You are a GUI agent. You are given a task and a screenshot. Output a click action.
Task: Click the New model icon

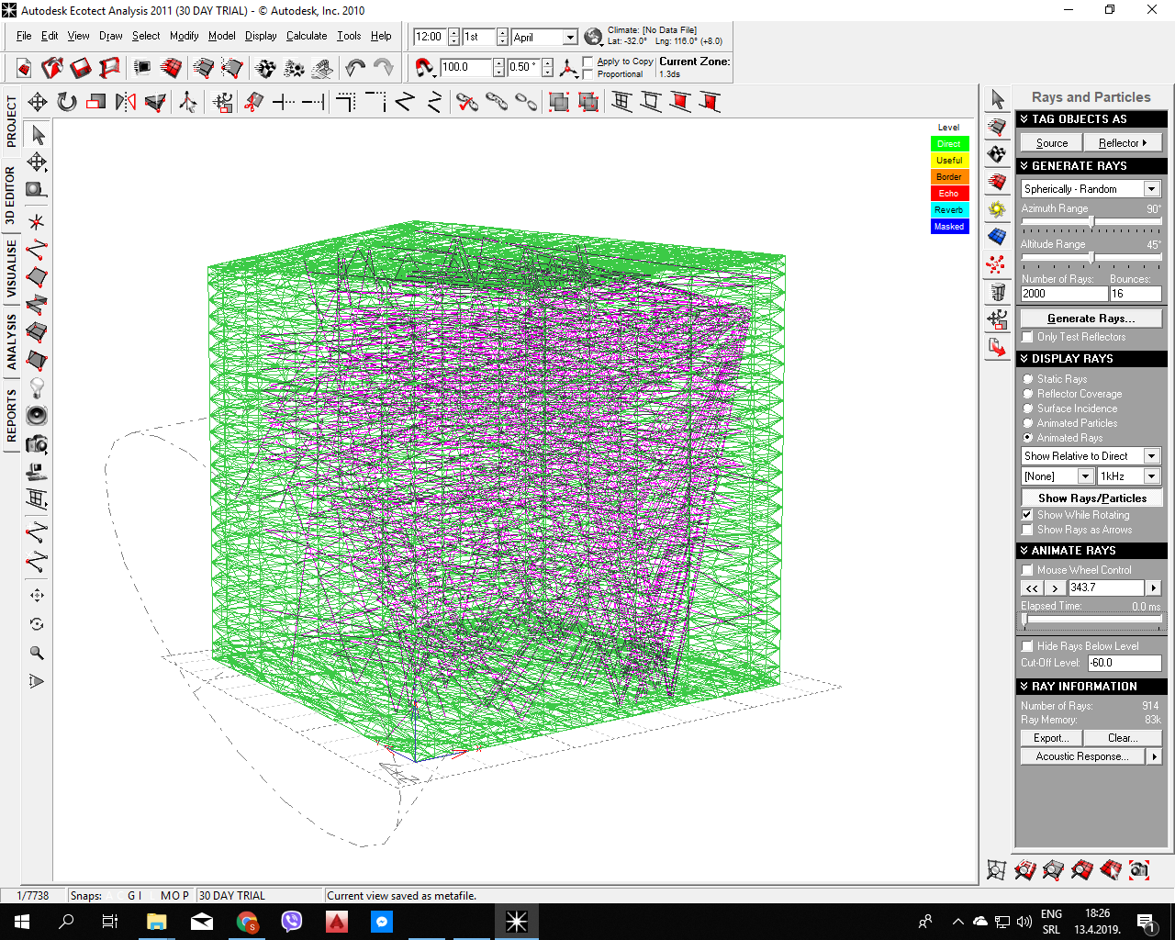click(x=24, y=68)
